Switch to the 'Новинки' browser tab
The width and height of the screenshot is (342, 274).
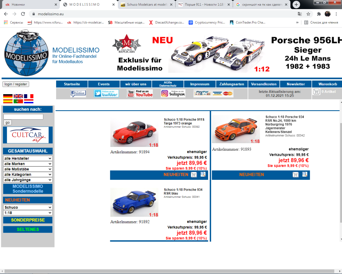[30, 5]
